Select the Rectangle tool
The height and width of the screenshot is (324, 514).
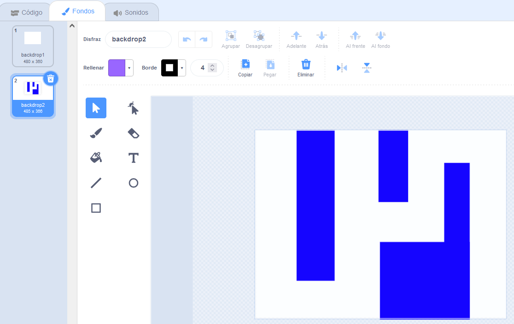click(96, 208)
